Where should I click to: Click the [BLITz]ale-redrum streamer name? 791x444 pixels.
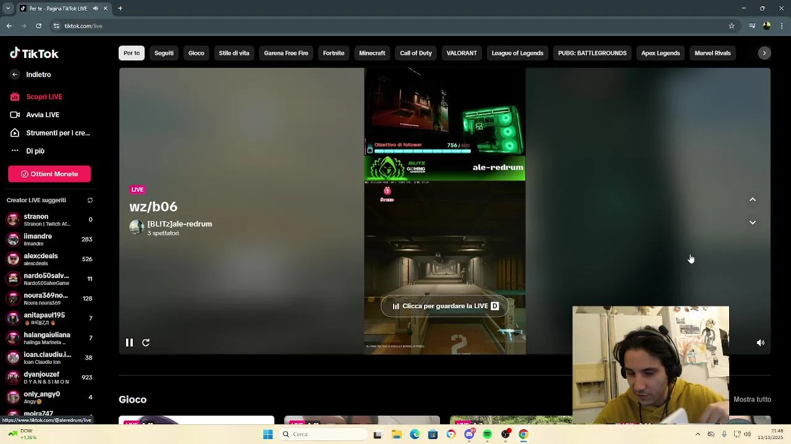click(180, 224)
